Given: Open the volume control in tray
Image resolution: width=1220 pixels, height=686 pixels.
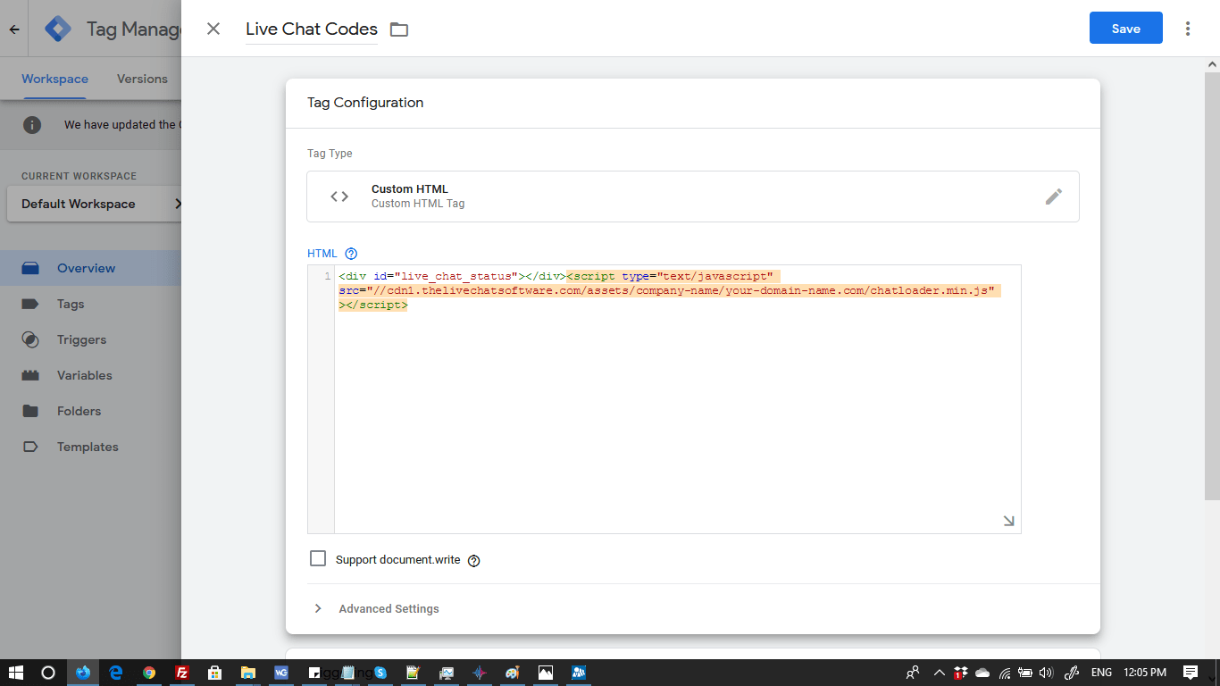Looking at the screenshot, I should 1046,673.
